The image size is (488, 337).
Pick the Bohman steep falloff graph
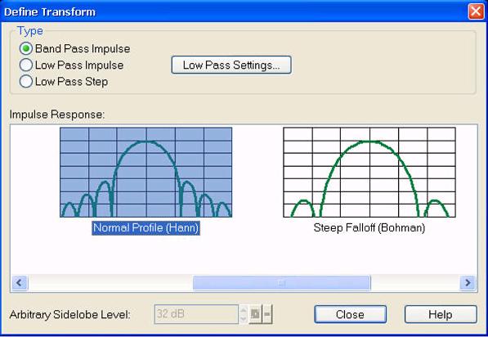[369, 173]
